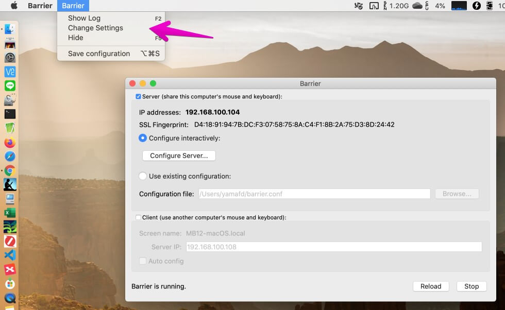This screenshot has width=505, height=310.
Task: Stop Barrier with the Stop button
Action: tap(472, 286)
